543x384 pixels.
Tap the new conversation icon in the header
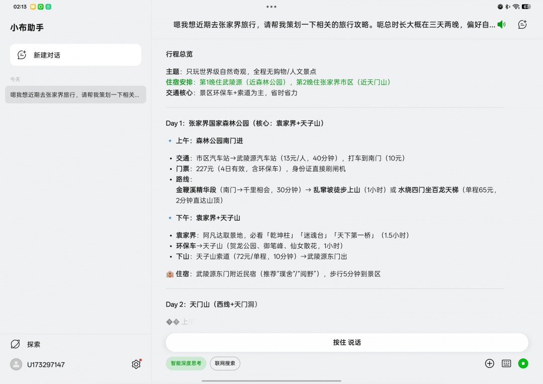(x=522, y=25)
